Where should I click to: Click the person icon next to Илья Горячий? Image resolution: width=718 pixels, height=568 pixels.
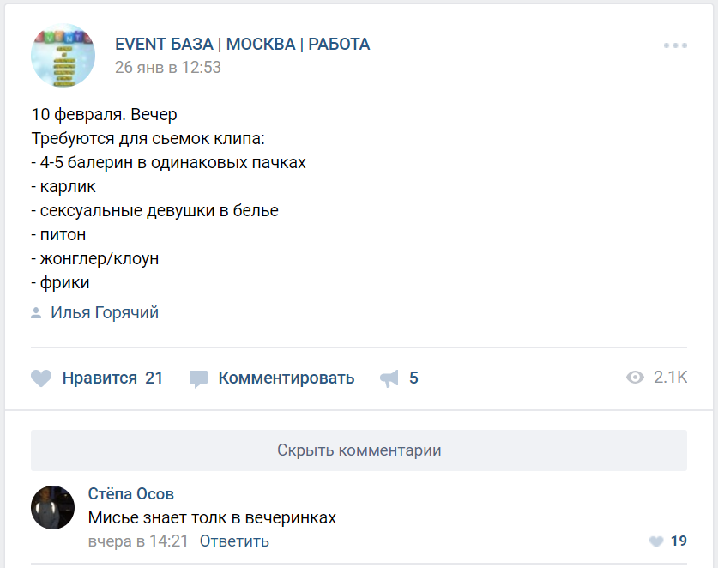click(35, 312)
